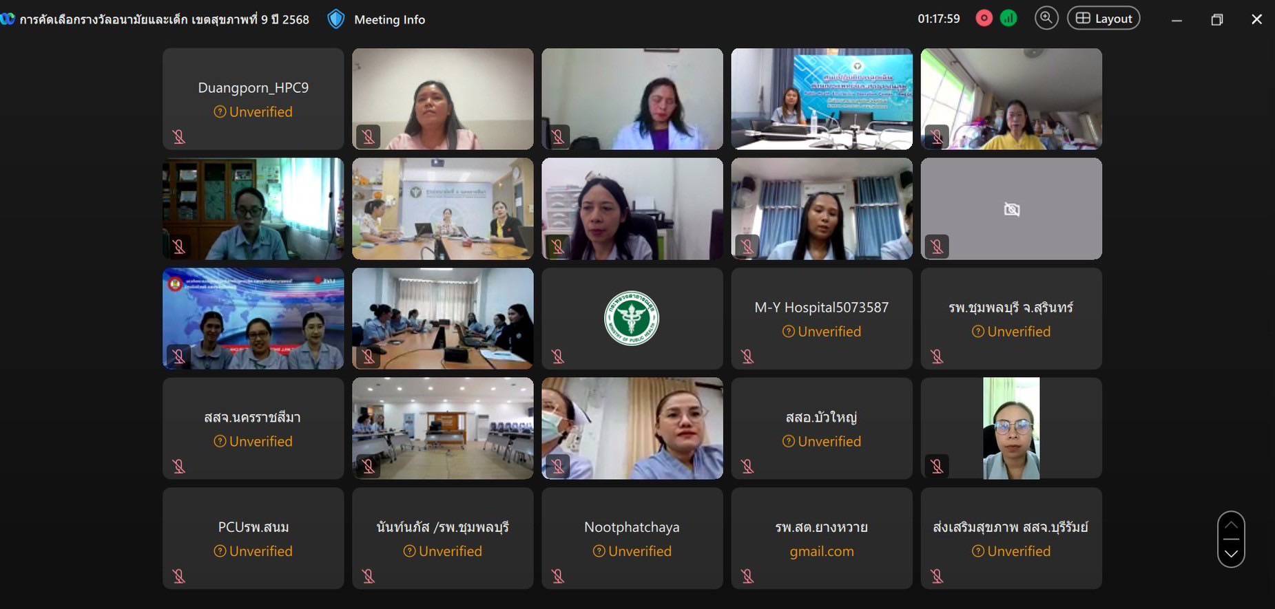Viewport: 1275px width, 609px height.
Task: Go to next page of participants
Action: (1231, 553)
